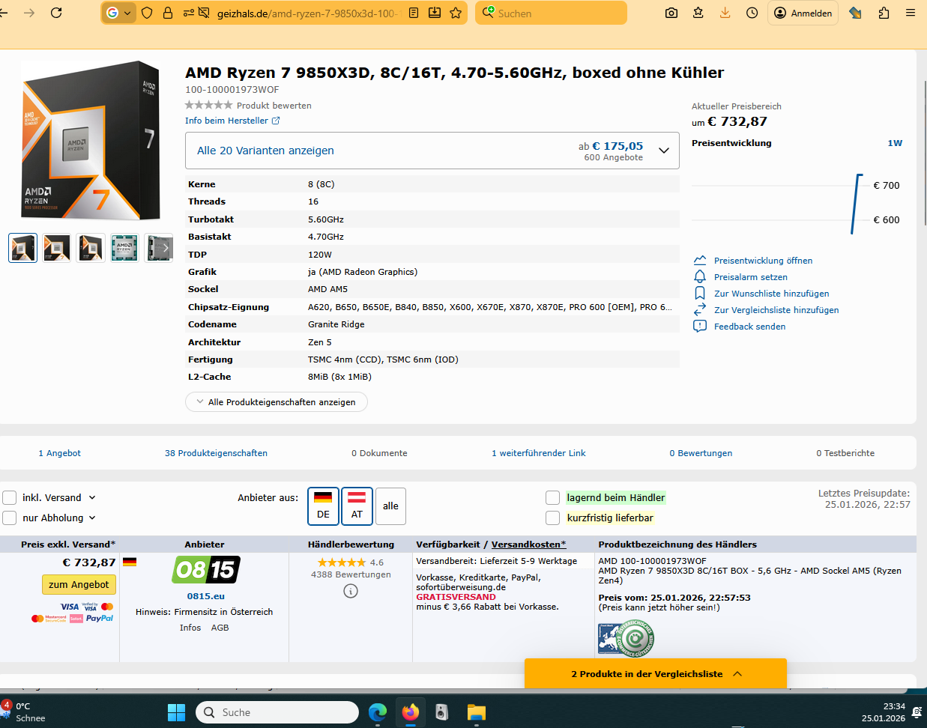Toggle the DE country filter

(323, 506)
